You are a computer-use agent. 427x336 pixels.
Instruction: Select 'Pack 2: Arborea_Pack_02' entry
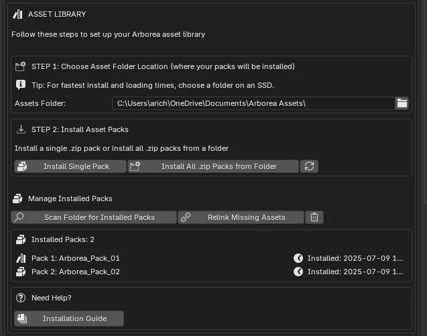76,272
